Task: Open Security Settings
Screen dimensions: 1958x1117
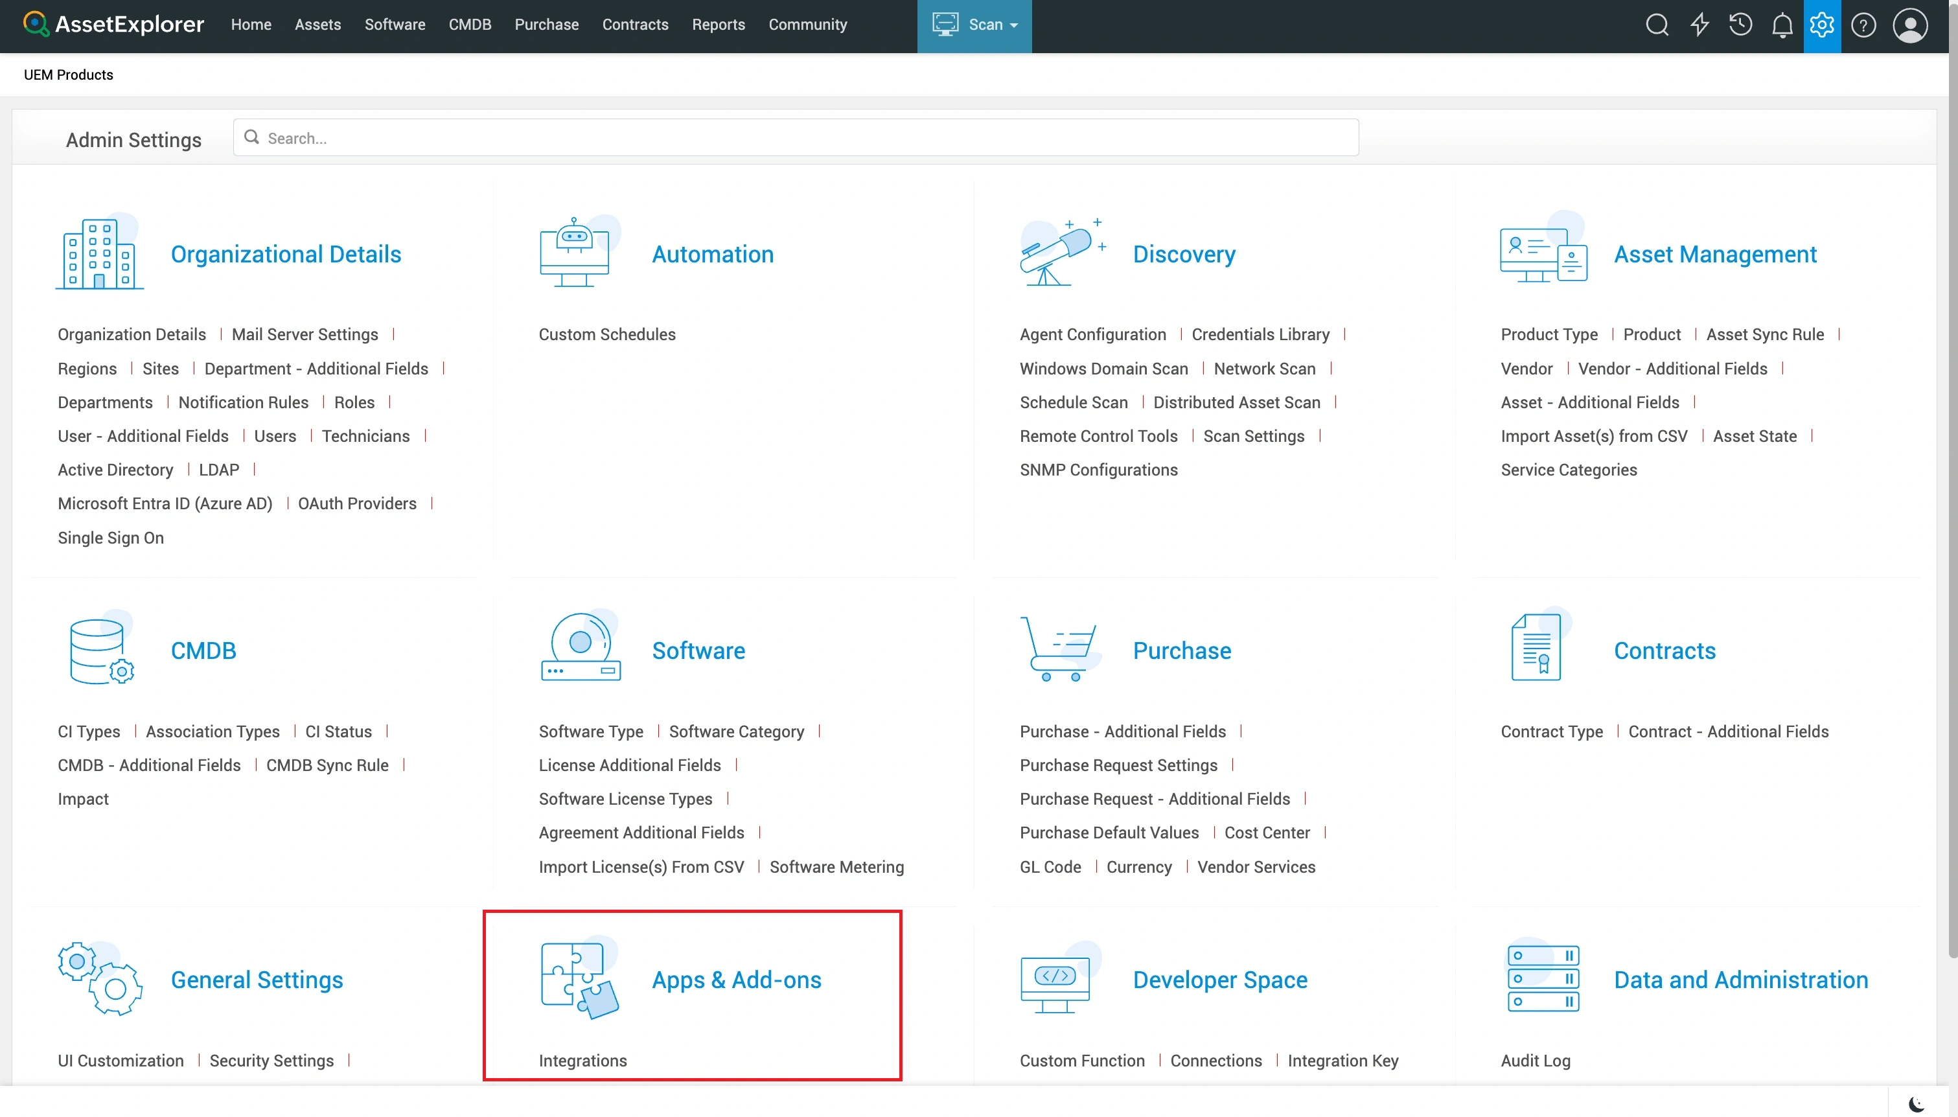Action: tap(271, 1060)
